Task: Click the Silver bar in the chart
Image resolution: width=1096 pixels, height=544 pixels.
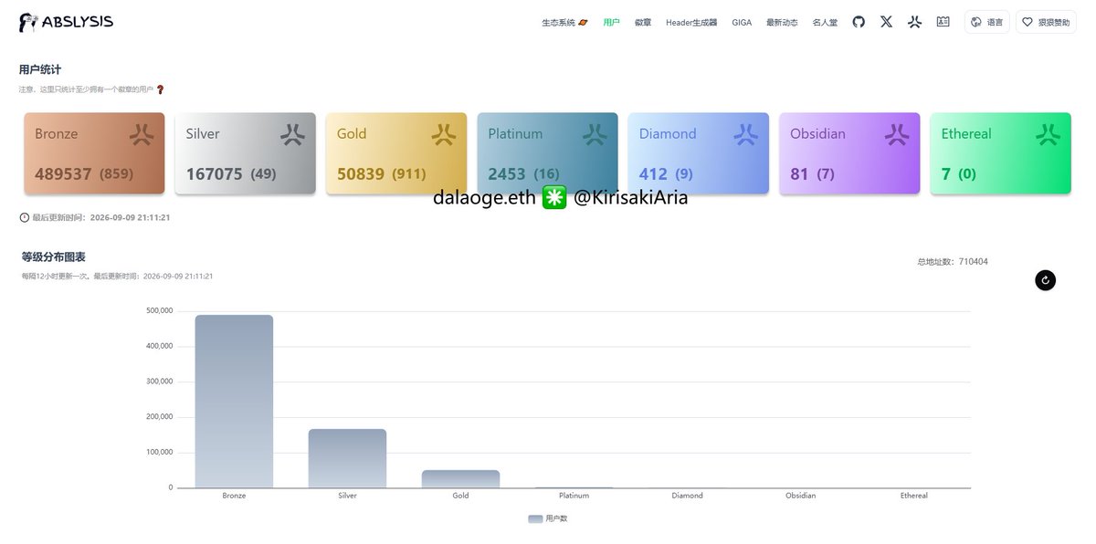Action: pos(347,458)
